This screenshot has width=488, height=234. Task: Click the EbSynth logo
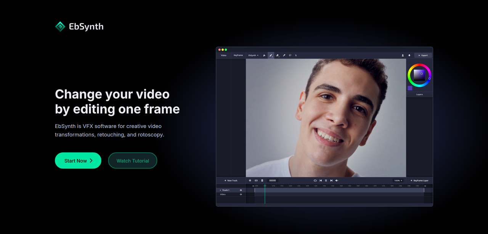pyautogui.click(x=79, y=26)
